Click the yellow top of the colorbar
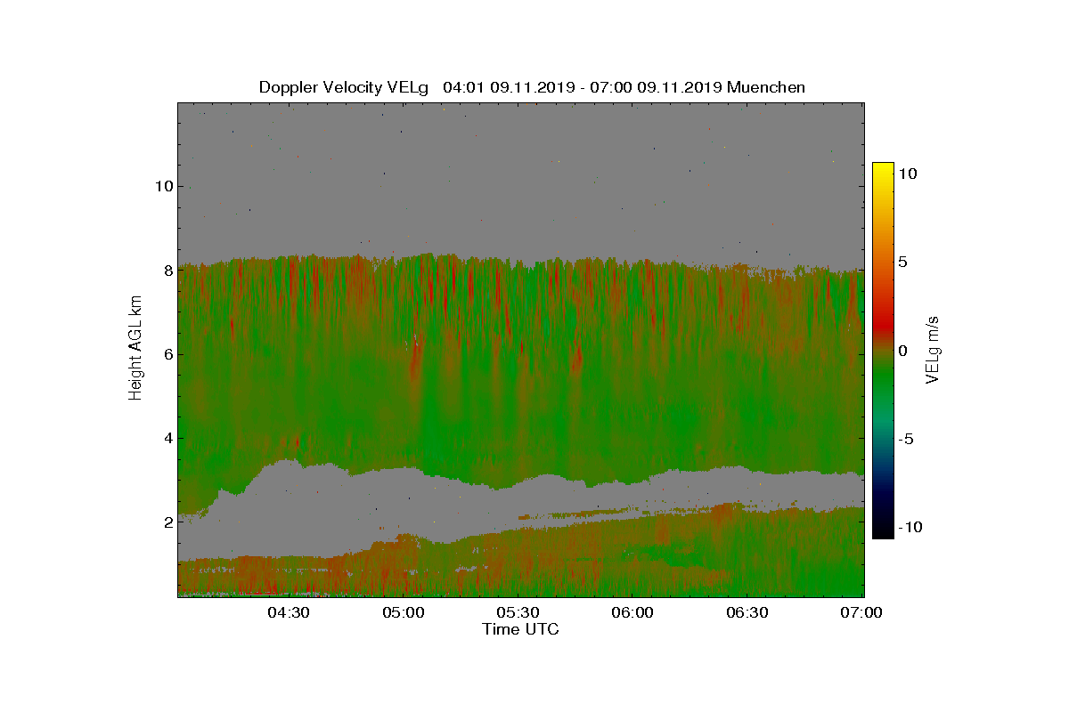This screenshot has height=712, width=1069. pos(883,171)
